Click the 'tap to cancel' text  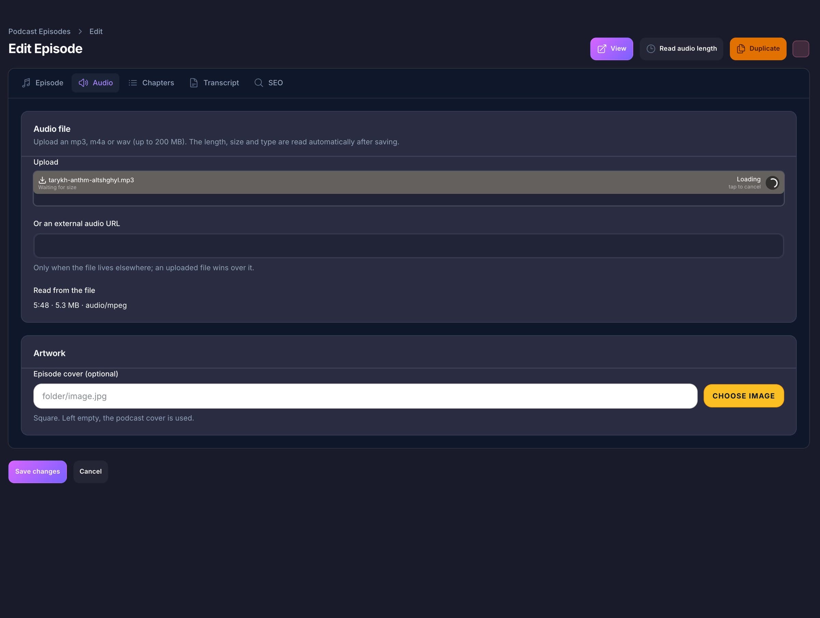click(744, 187)
